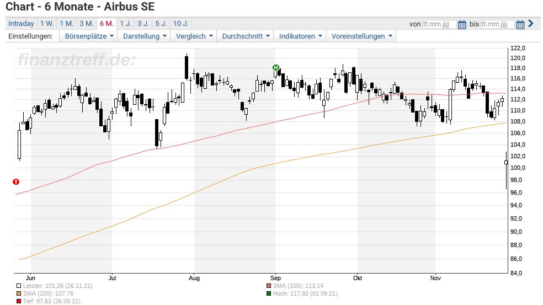This screenshot has width=543, height=305.
Task: Open the Vergleich dropdown
Action: click(194, 36)
